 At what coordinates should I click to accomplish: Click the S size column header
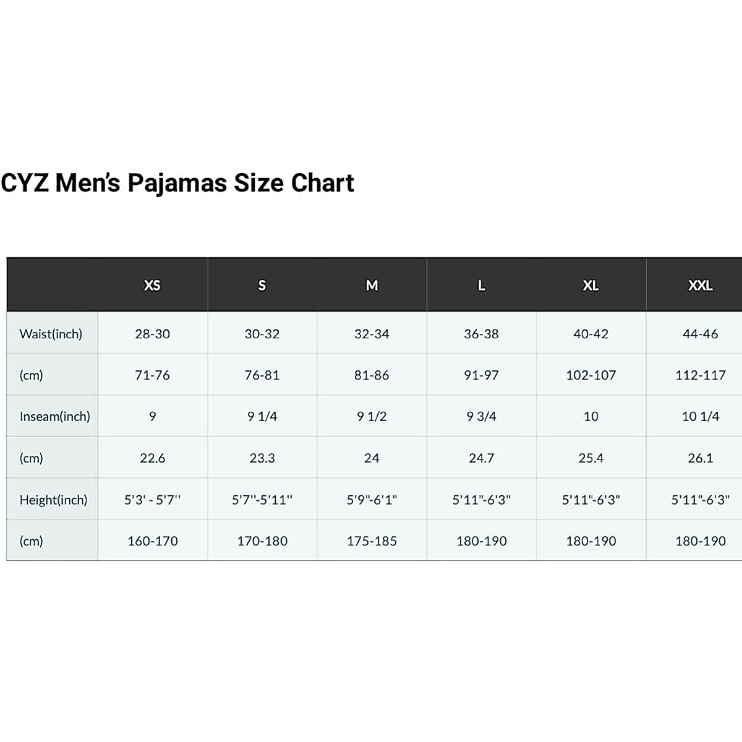262,285
